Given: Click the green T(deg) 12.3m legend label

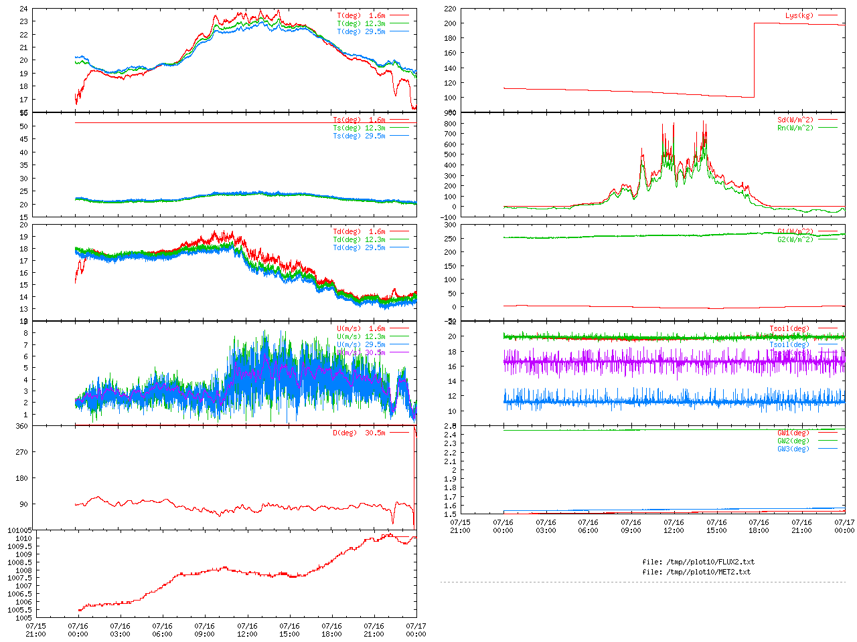Looking at the screenshot, I should [362, 23].
